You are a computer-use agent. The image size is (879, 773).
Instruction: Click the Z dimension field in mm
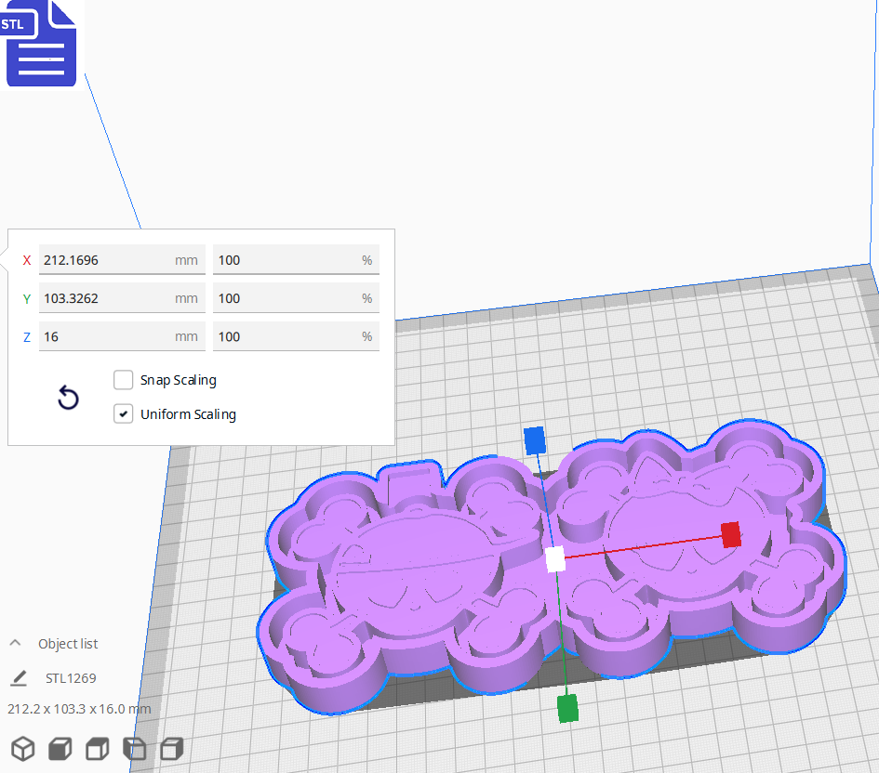[107, 336]
